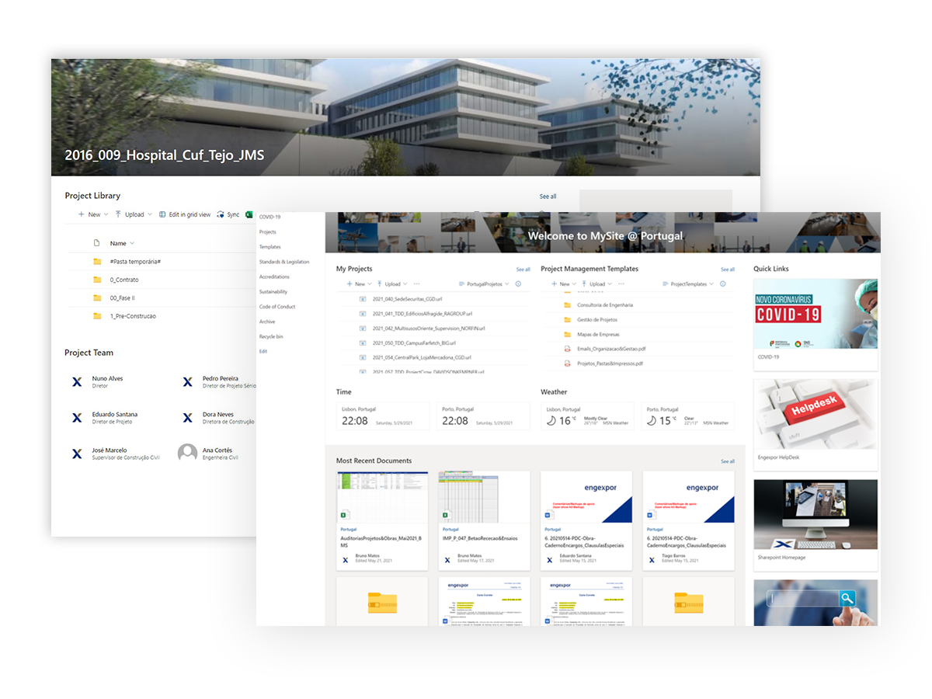The height and width of the screenshot is (699, 932).
Task: Open Recycle bin in the left navigation
Action: tap(271, 337)
